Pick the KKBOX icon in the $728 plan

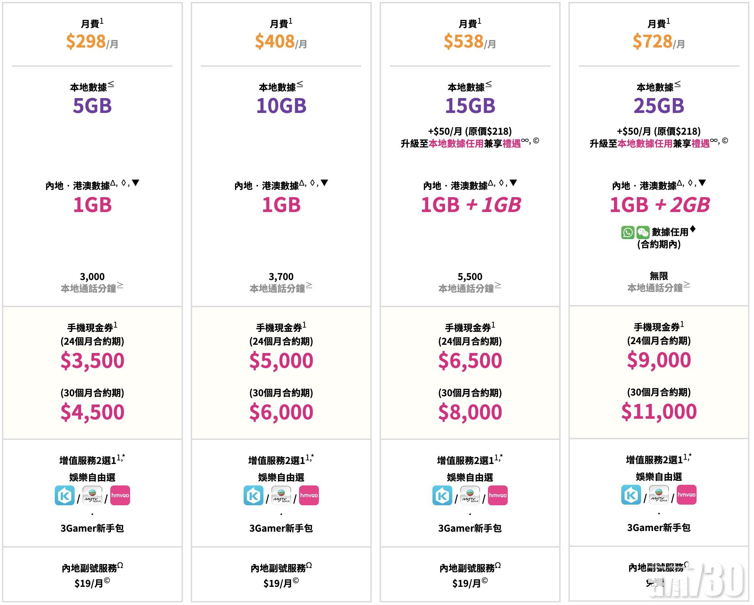coord(631,495)
